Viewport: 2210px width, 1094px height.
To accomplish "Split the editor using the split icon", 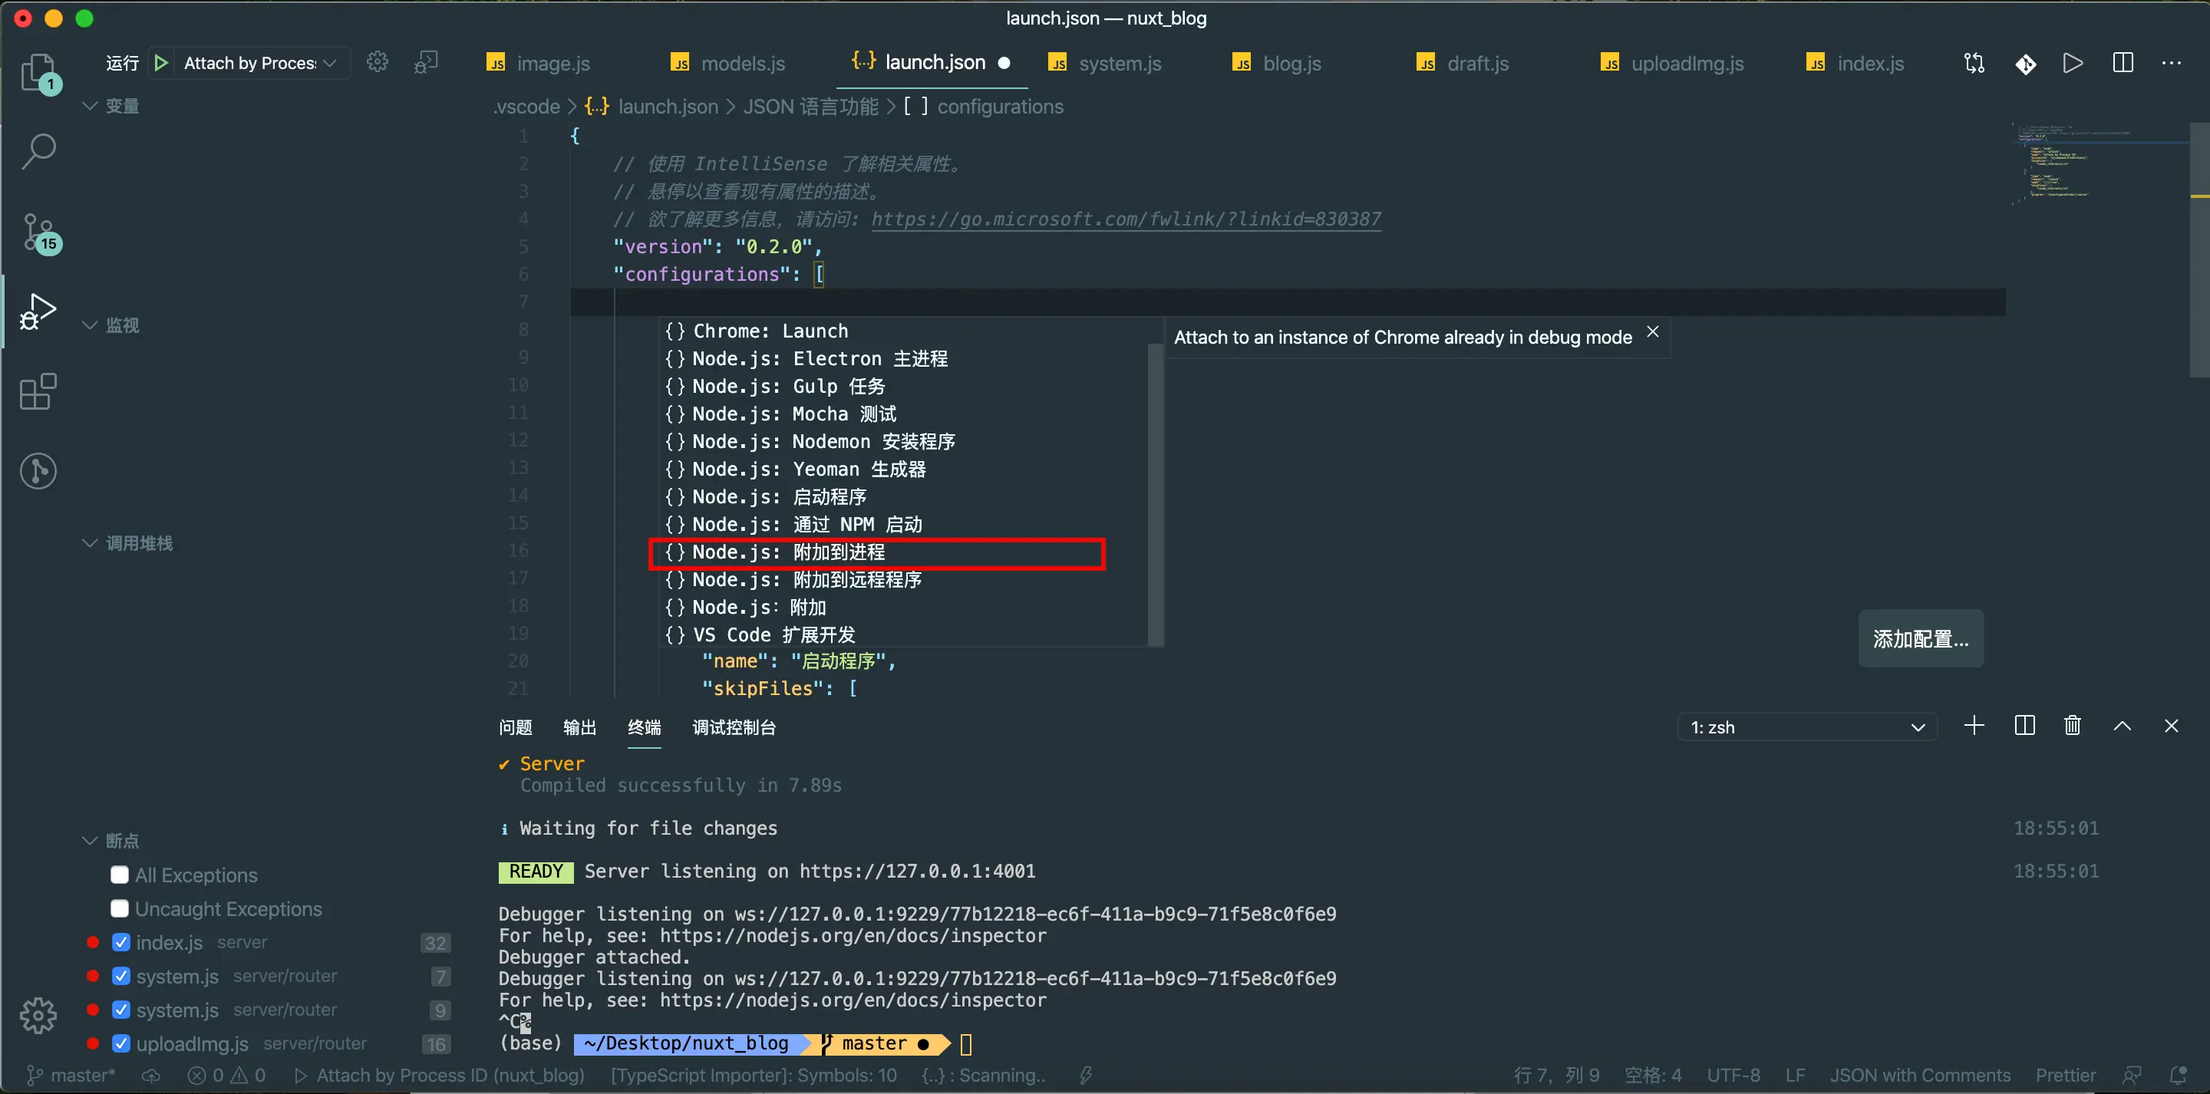I will 2123,63.
